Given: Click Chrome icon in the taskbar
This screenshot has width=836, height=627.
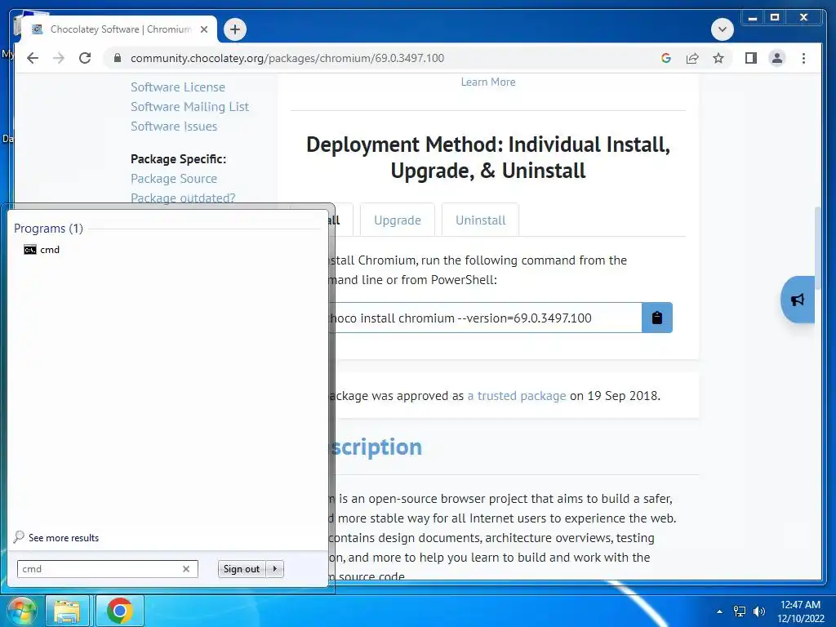Looking at the screenshot, I should [x=119, y=611].
